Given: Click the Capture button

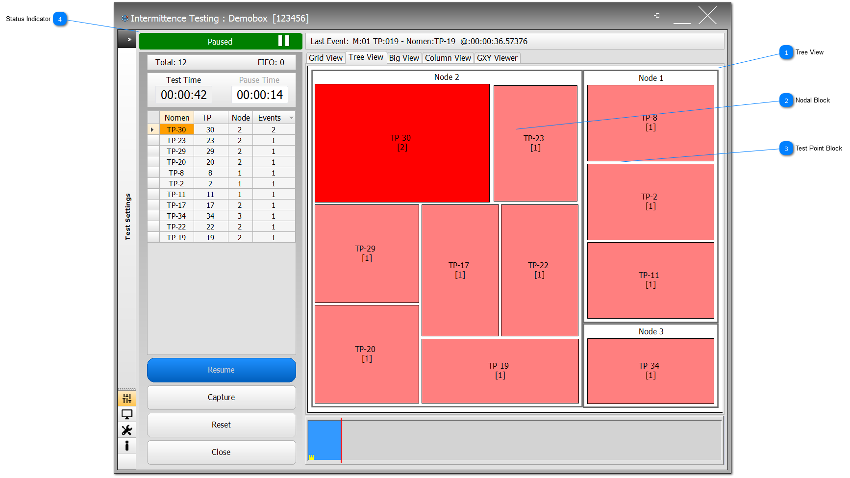Looking at the screenshot, I should 221,397.
